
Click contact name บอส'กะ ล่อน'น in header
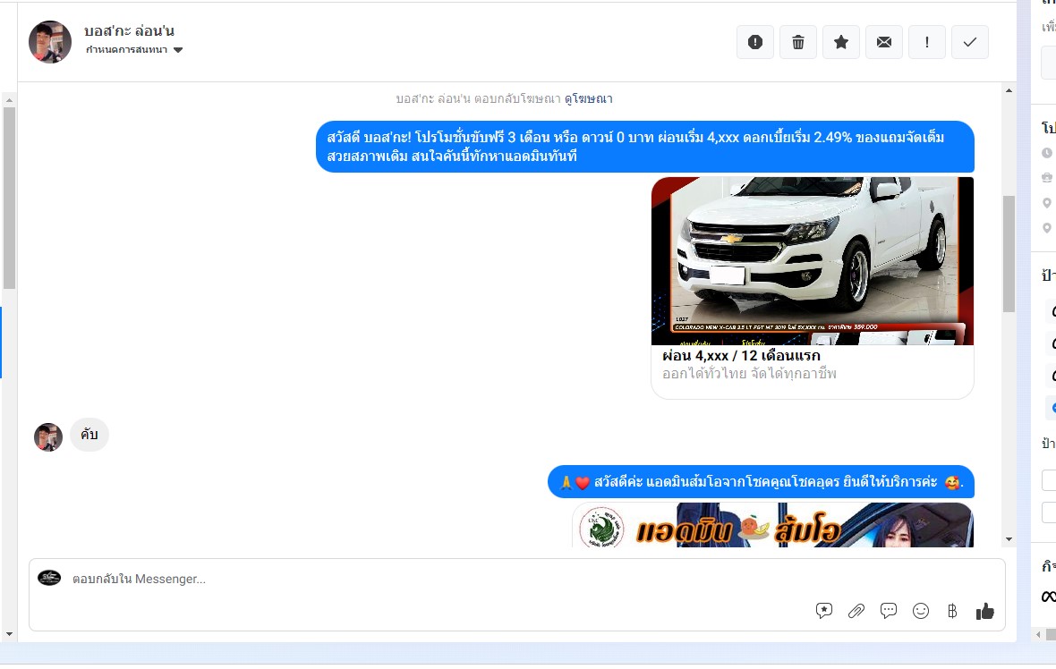[129, 31]
